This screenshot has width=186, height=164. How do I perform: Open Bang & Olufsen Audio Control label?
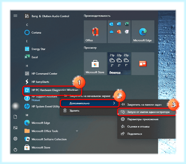(x=50, y=16)
